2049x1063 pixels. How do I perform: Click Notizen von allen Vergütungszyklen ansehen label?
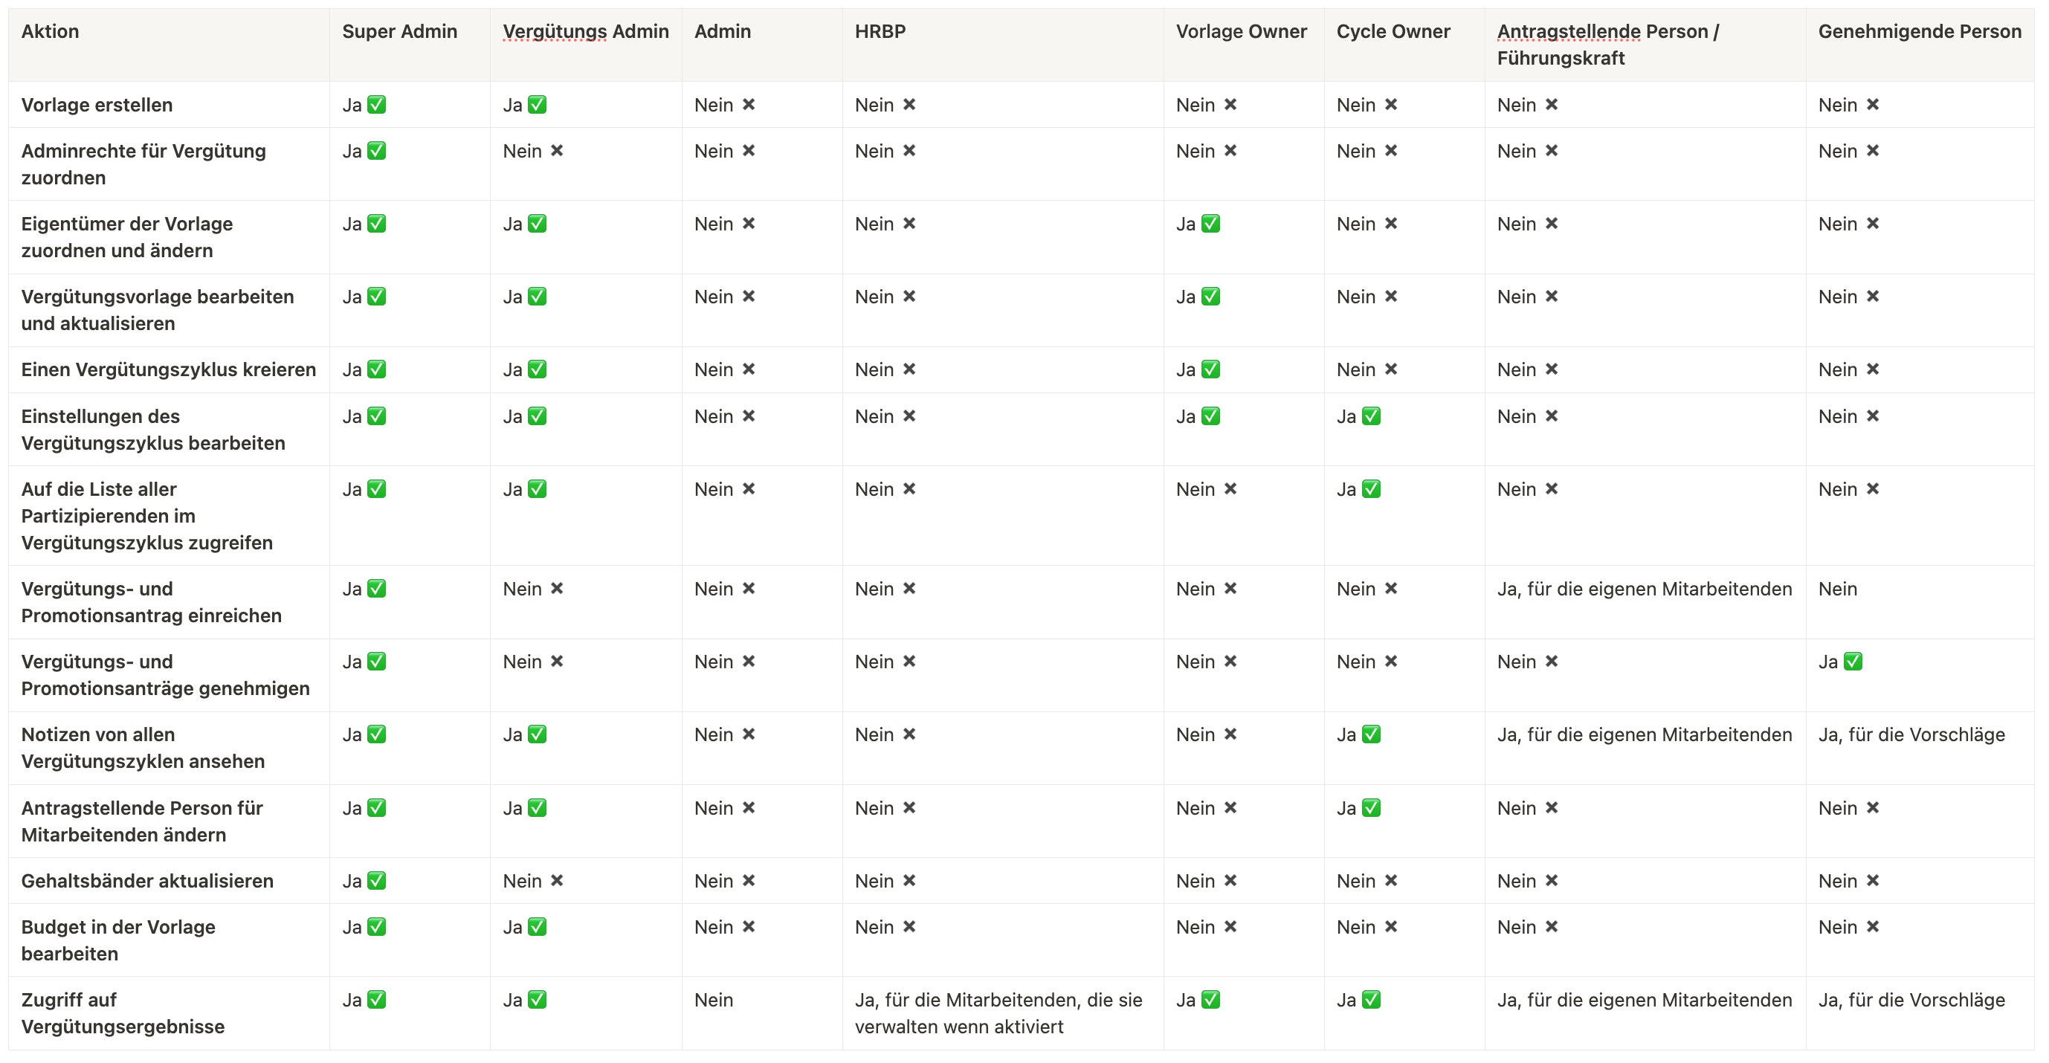[143, 747]
